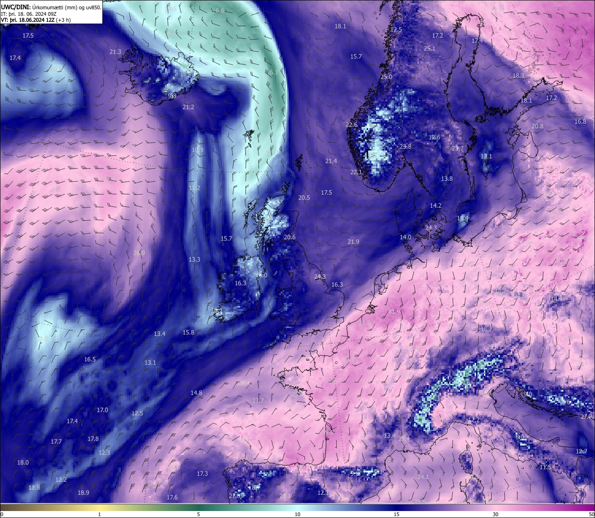Viewport: 595px width, 518px height.
Task: Click the value 16.5 in the Atlantic
Action: (90, 359)
